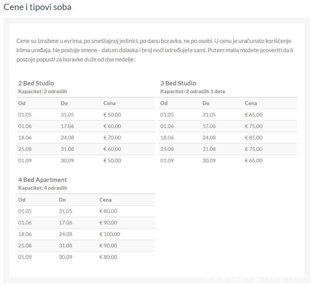Image resolution: width=313 pixels, height=287 pixels.
Task: Select the € 85,00 price in 3 Bed Studio
Action: pos(254,138)
